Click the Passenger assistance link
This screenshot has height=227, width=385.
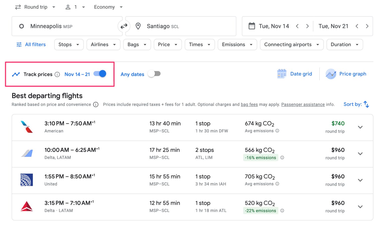pyautogui.click(x=303, y=104)
